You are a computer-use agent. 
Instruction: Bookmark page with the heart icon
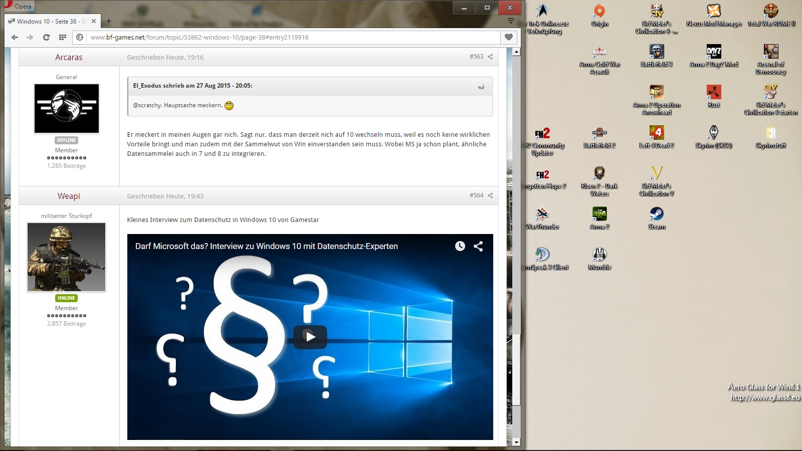pyautogui.click(x=508, y=37)
